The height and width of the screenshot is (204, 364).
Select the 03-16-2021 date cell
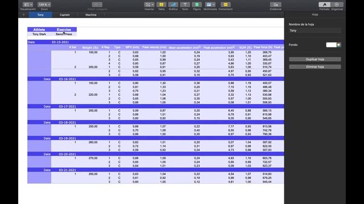point(67,79)
